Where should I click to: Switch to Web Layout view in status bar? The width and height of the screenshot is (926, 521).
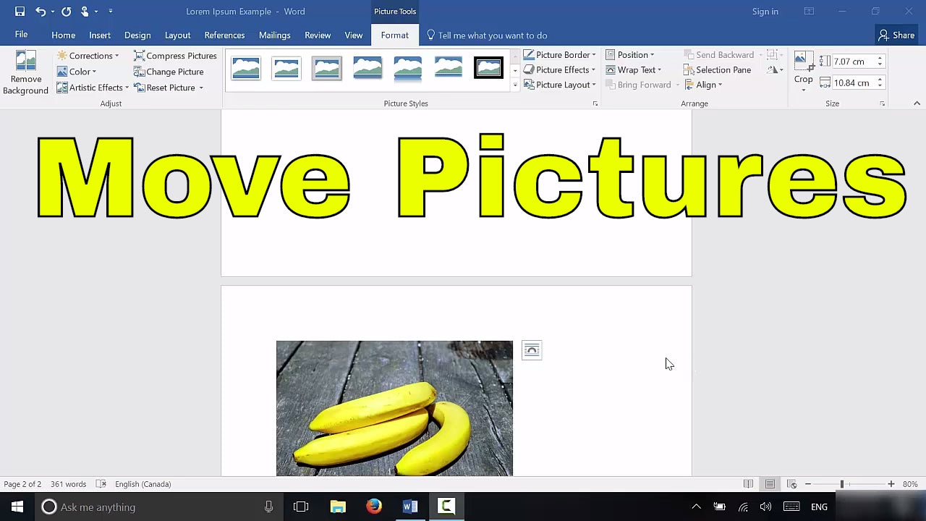pyautogui.click(x=791, y=484)
